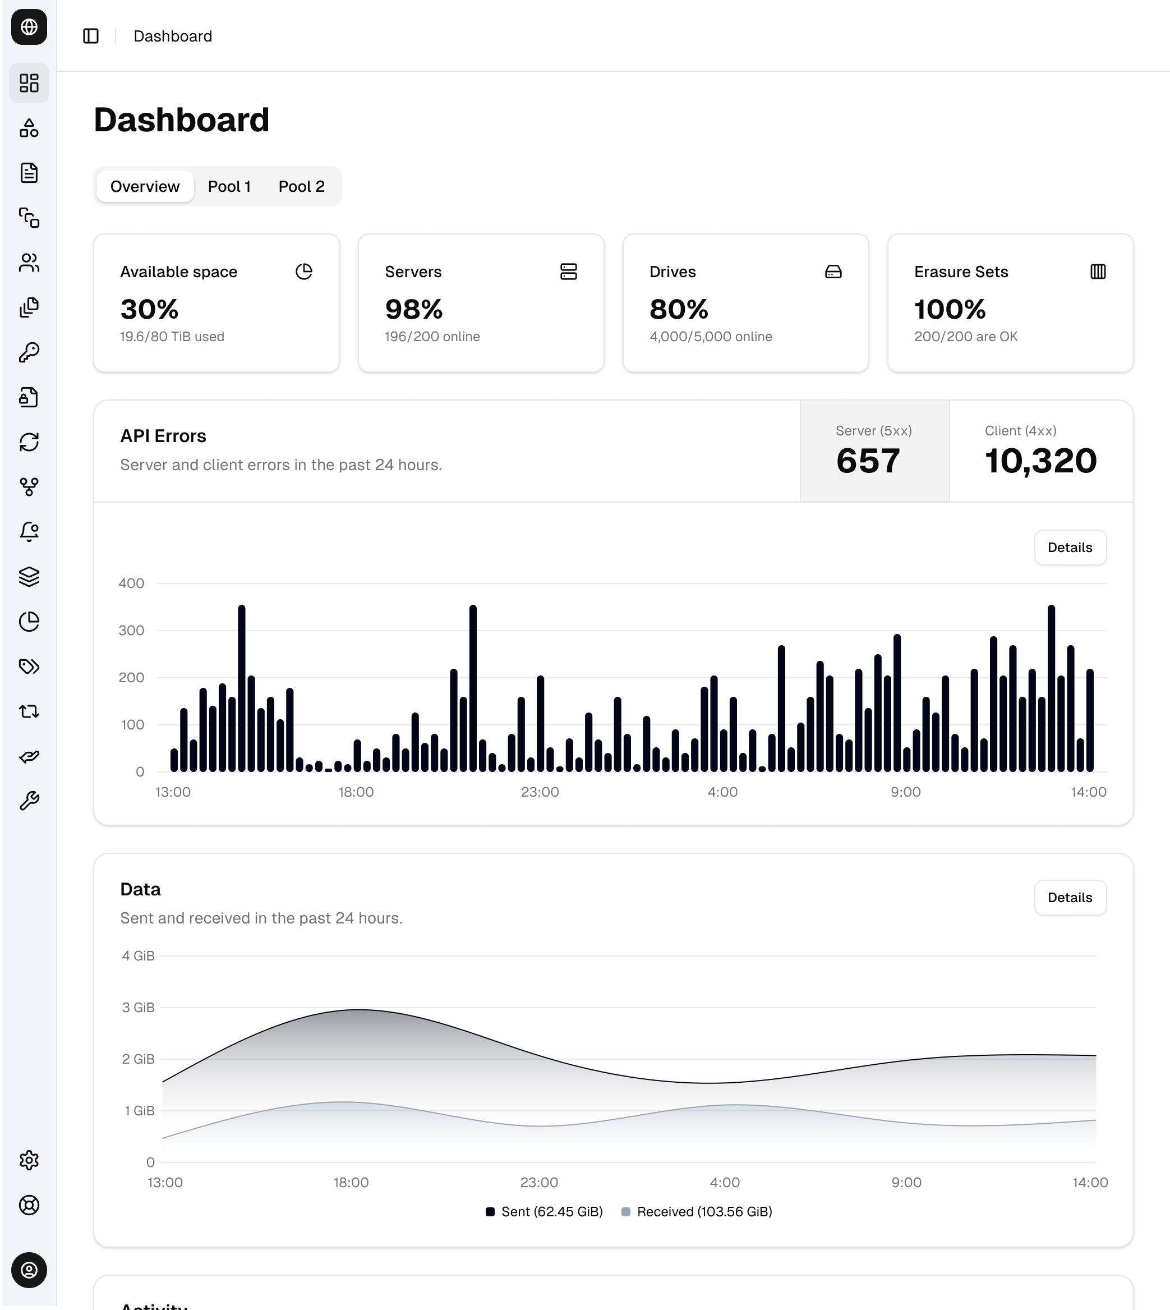The height and width of the screenshot is (1310, 1170).
Task: Open the repeat arrows icon in the sidebar
Action: [29, 711]
